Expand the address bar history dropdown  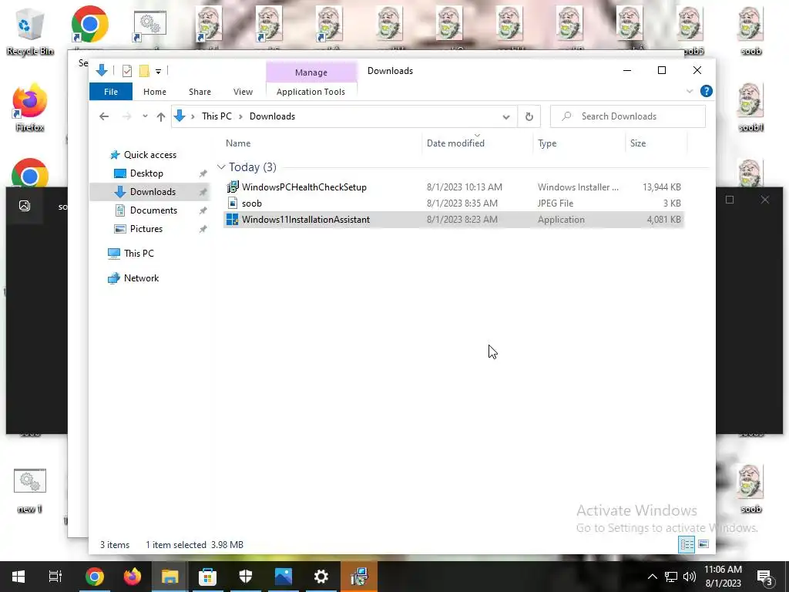(506, 117)
